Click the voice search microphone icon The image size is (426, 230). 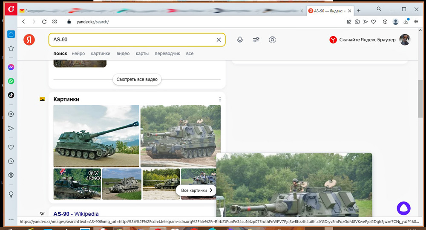point(240,40)
